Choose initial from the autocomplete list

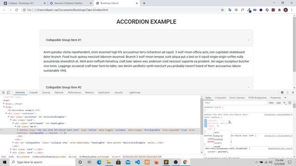click(x=222, y=139)
